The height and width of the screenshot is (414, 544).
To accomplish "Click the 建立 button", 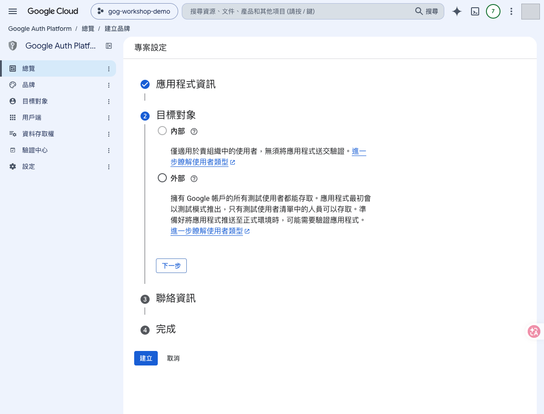I will tap(146, 358).
